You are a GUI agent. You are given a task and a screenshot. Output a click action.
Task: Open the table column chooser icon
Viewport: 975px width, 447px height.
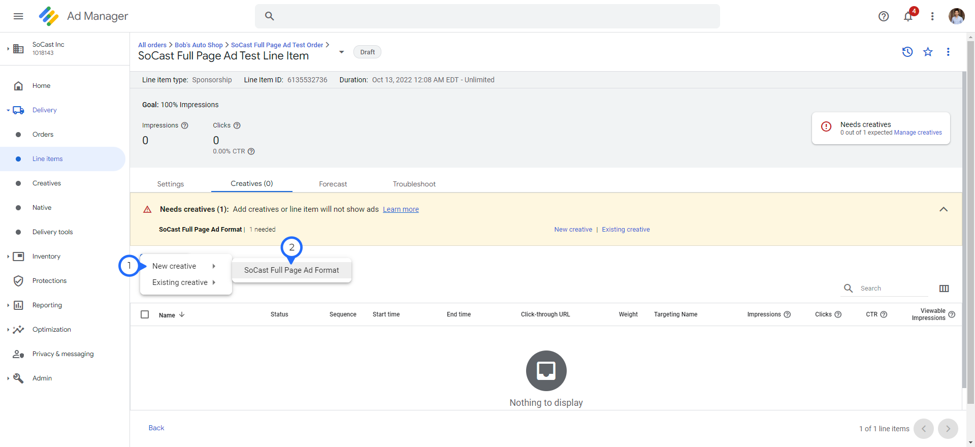tap(944, 289)
